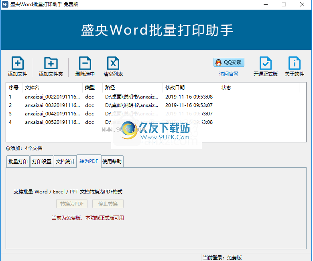Switch to the 文档统计 tab
Viewport: 313px width, 261px height.
pyautogui.click(x=65, y=161)
